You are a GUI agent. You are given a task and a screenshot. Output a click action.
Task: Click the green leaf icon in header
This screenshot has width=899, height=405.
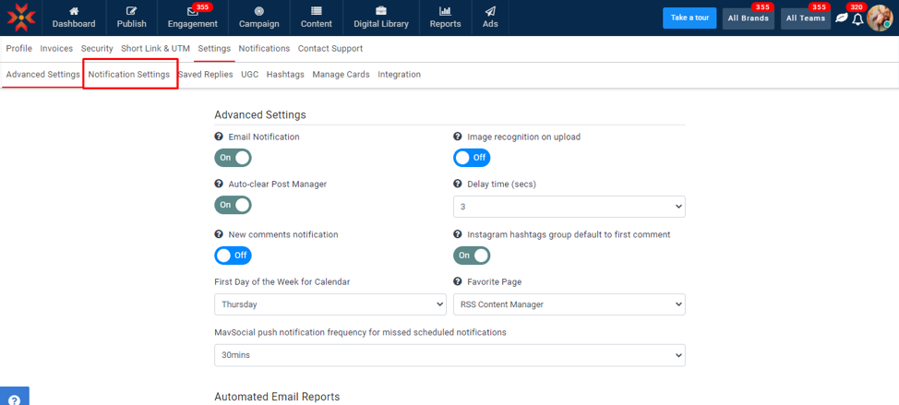point(841,18)
